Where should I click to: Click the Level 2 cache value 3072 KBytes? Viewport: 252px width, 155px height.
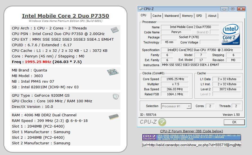click(x=227, y=89)
